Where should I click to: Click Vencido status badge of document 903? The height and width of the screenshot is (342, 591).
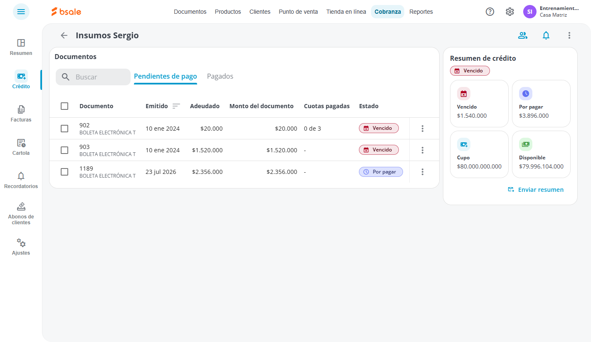click(x=379, y=150)
